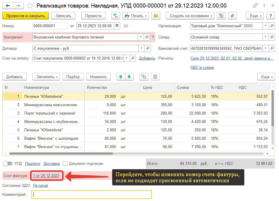The image size is (279, 201).
Task: Click the Записать button
Action: [x=63, y=16]
